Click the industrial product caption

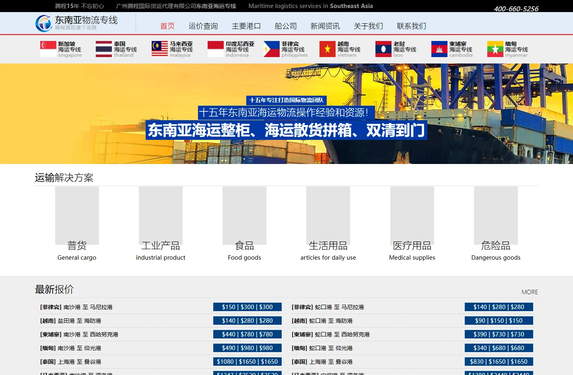click(x=161, y=258)
